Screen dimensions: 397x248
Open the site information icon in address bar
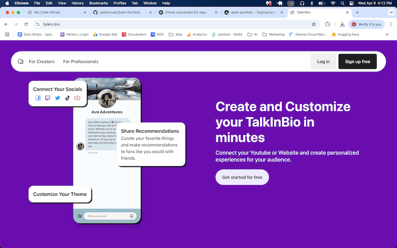(38, 24)
